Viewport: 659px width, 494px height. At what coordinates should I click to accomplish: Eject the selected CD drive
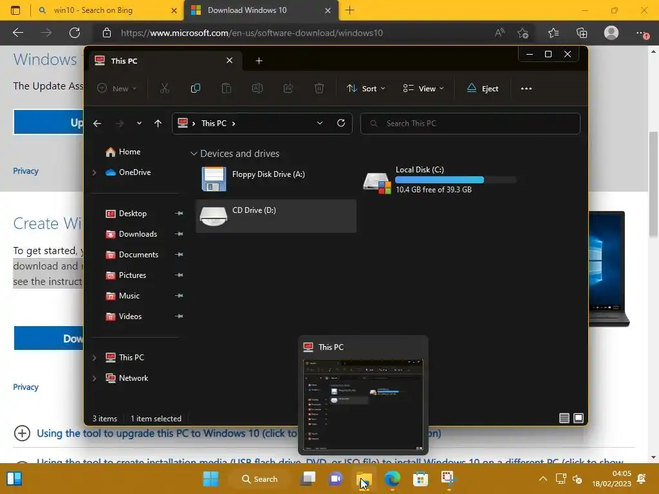483,88
